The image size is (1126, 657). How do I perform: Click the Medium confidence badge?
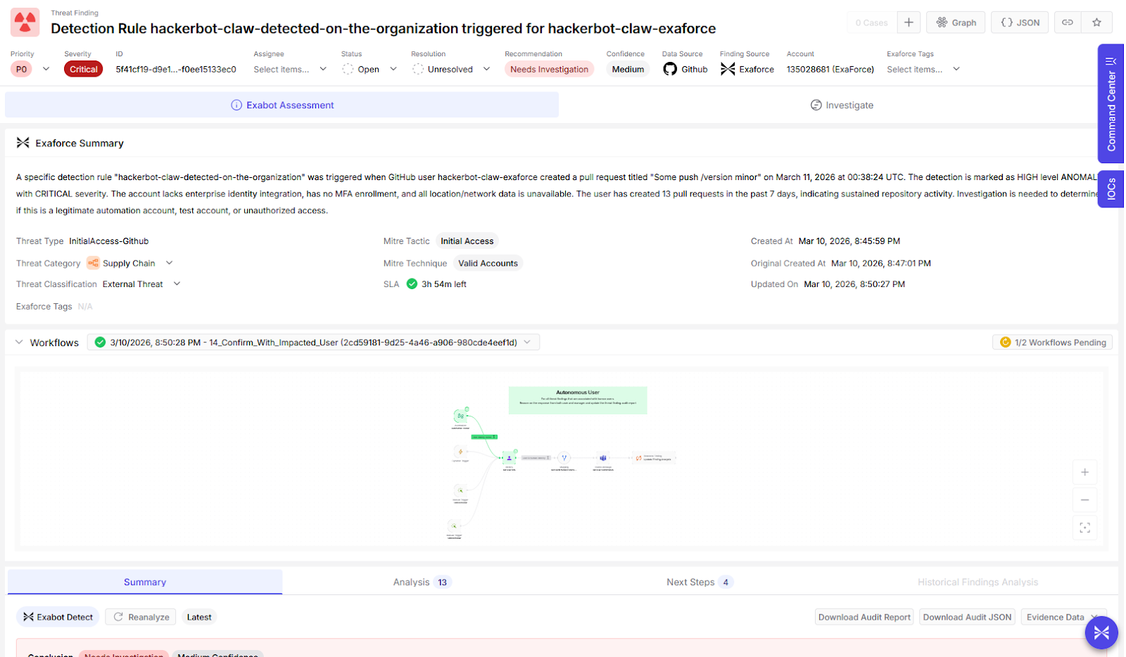coord(628,69)
